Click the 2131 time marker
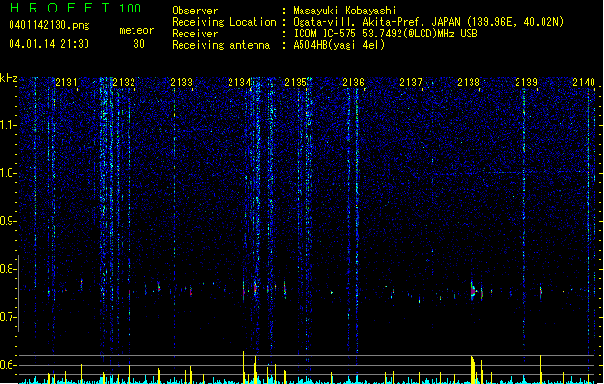This screenshot has width=604, height=384. pos(66,83)
